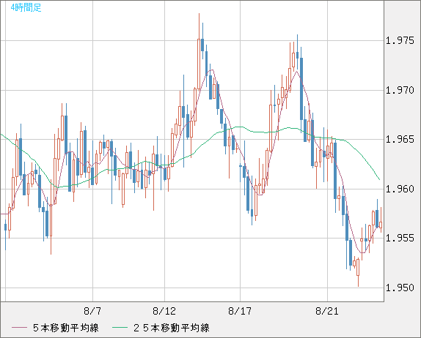Click the 25本移動平均線 legend text
The width and height of the screenshot is (421, 338).
[172, 328]
